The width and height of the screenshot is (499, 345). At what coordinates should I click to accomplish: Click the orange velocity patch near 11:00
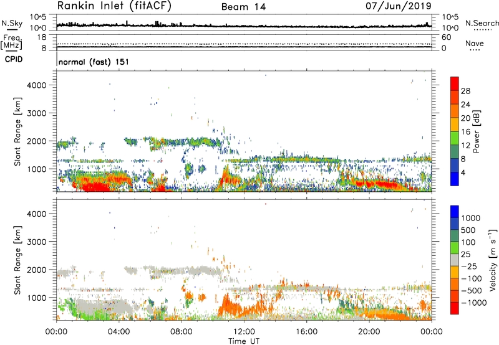click(231, 306)
